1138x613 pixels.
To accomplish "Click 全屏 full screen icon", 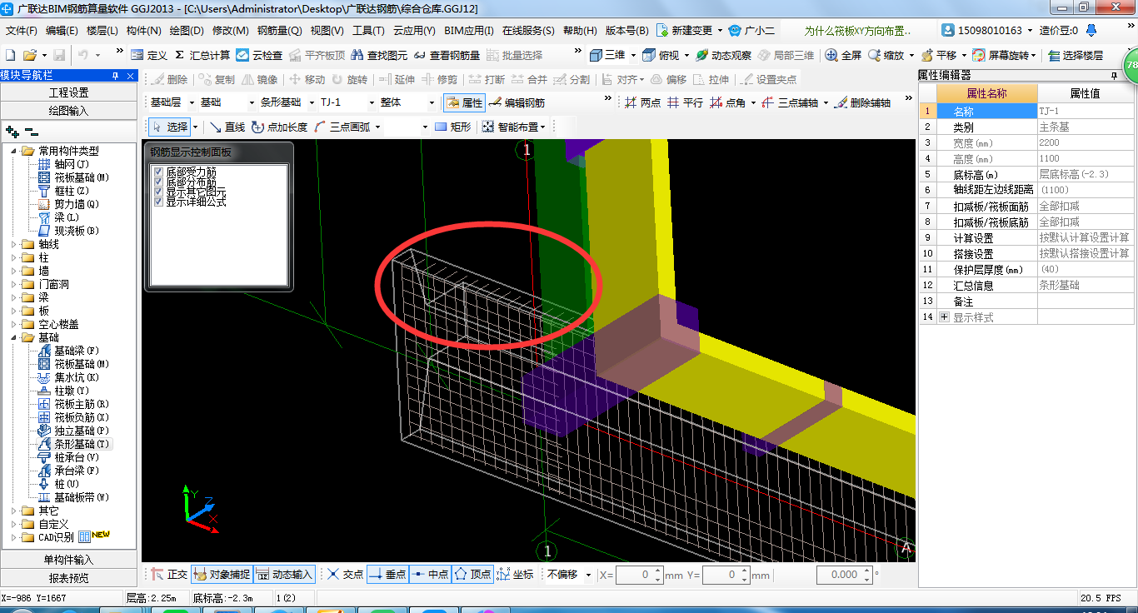I will [x=843, y=55].
